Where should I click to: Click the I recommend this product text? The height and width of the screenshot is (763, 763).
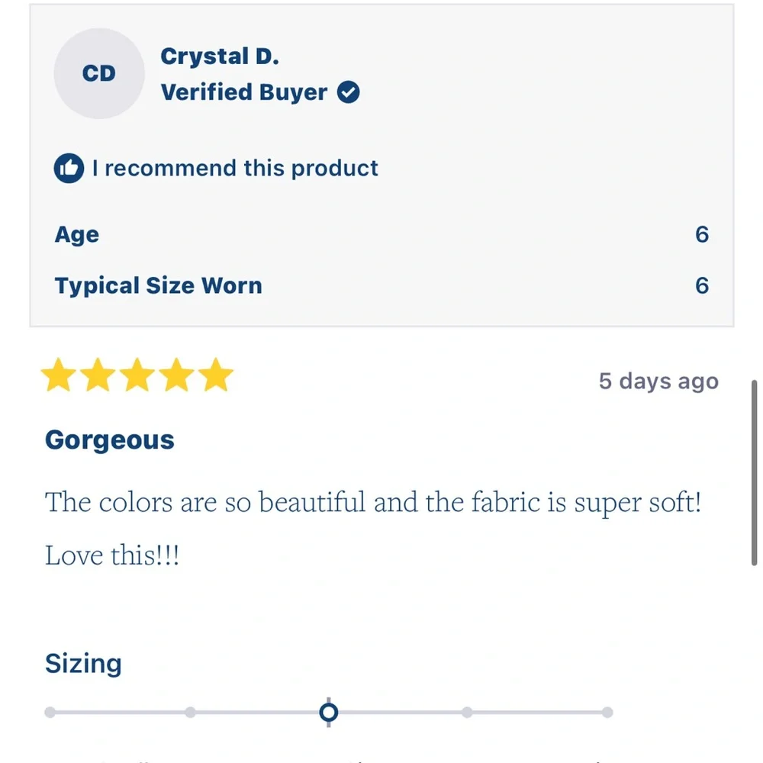click(235, 169)
